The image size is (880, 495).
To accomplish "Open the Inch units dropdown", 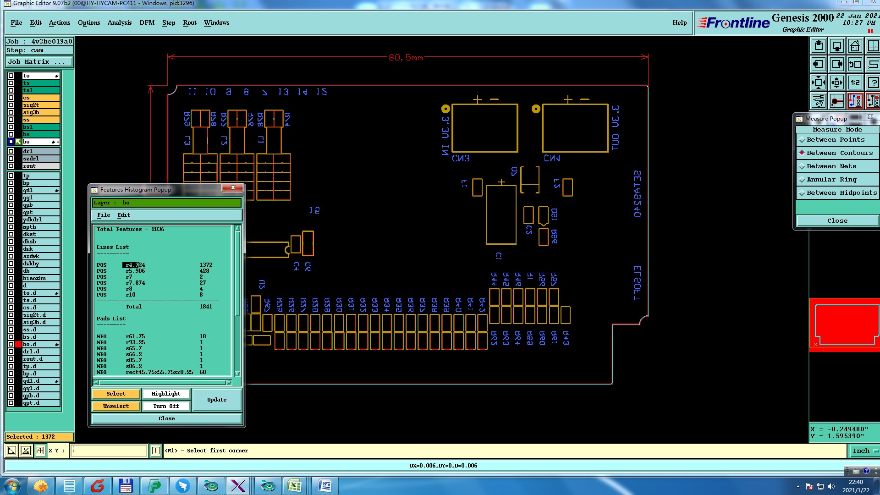I will (x=864, y=451).
